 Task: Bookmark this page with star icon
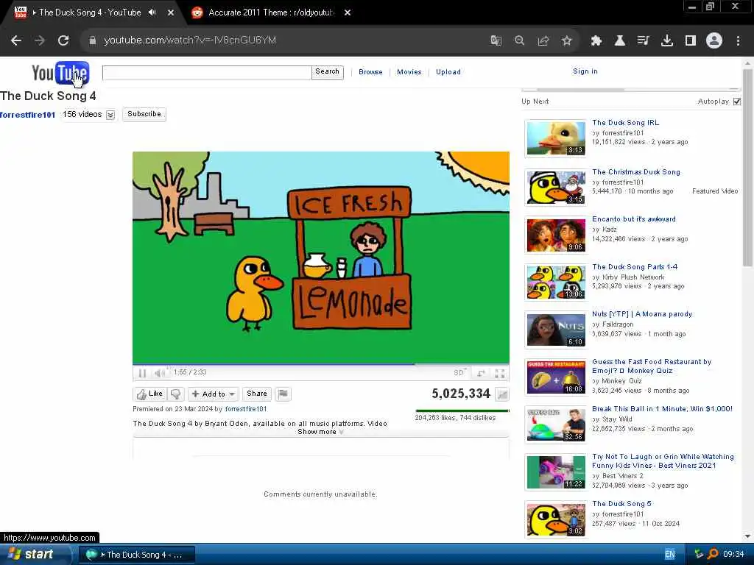tap(567, 40)
